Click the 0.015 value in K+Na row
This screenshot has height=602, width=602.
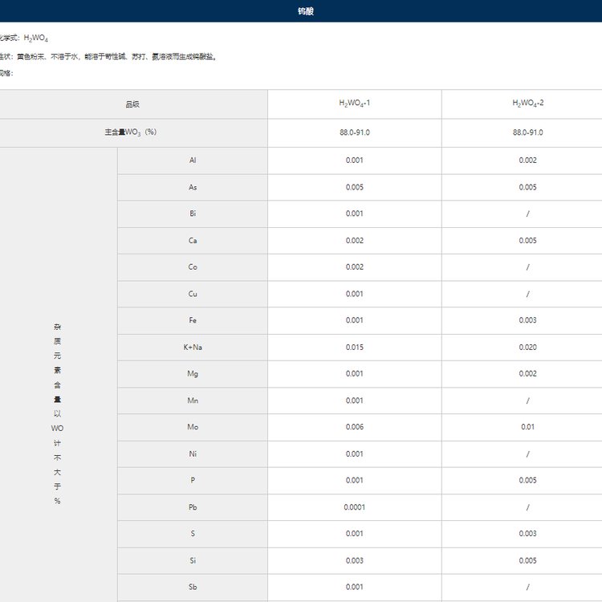tap(354, 347)
